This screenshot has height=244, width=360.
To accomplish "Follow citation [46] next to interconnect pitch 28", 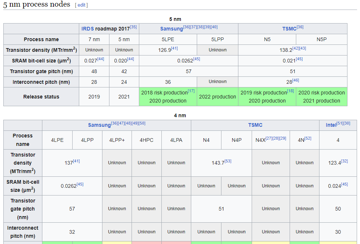I will pyautogui.click(x=296, y=80).
